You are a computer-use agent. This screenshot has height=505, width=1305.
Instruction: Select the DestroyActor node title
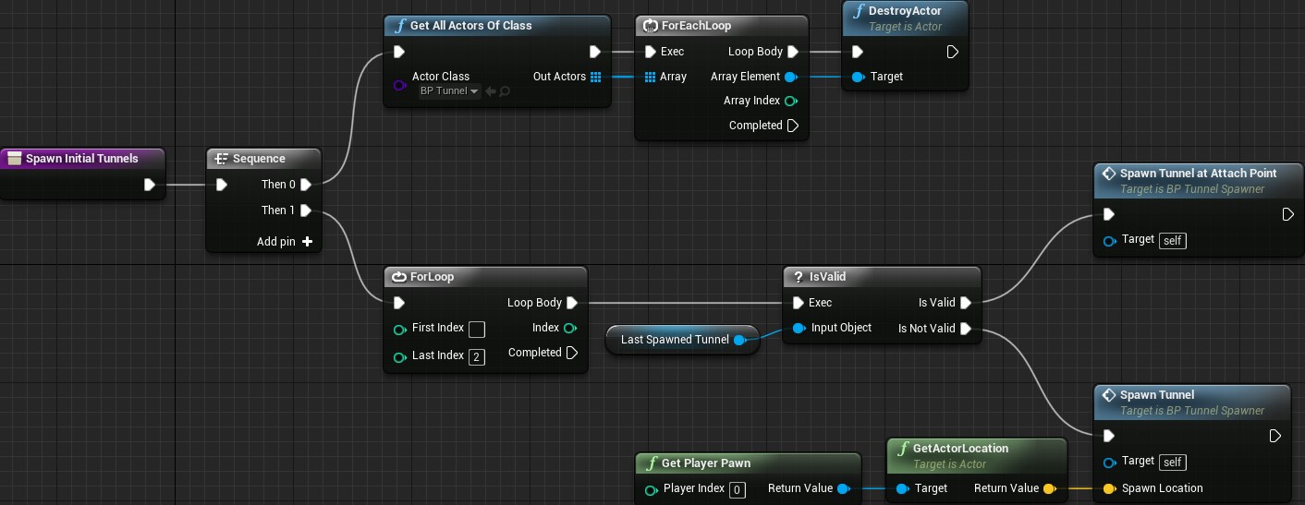click(x=905, y=11)
